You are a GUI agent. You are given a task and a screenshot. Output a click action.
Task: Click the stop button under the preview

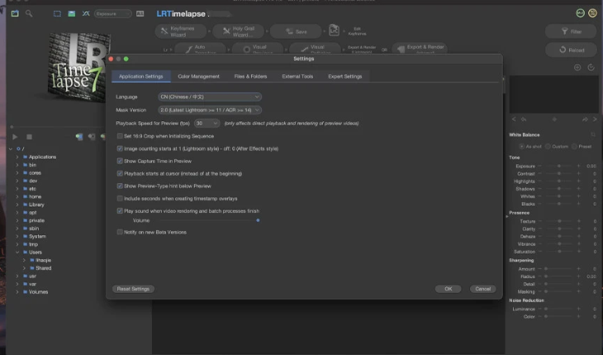[x=29, y=137]
